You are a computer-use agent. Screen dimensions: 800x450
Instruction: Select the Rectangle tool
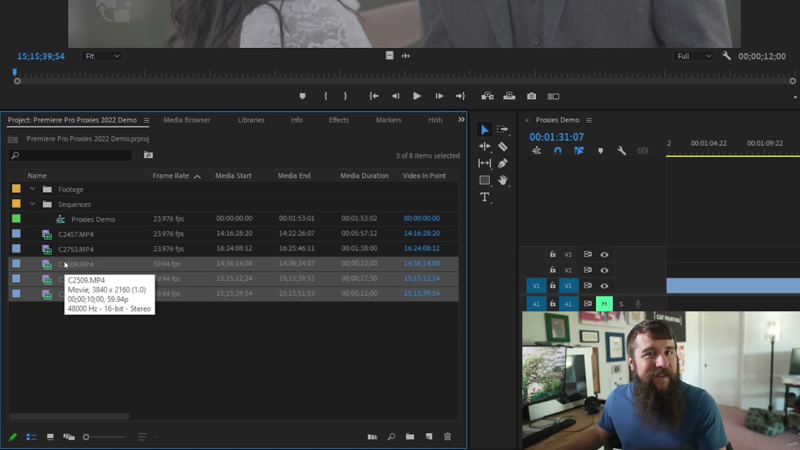485,180
